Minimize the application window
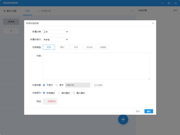 (x=162, y=3)
